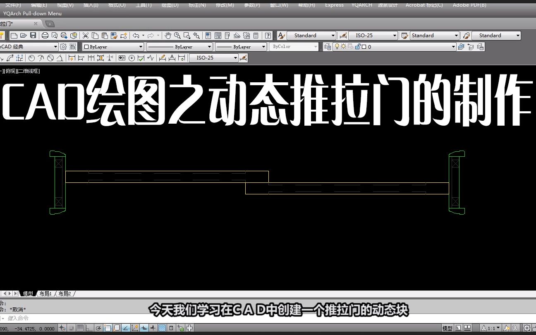Select the Zoom Realtime magnifier icon
The width and height of the screenshot is (536, 335).
177,36
